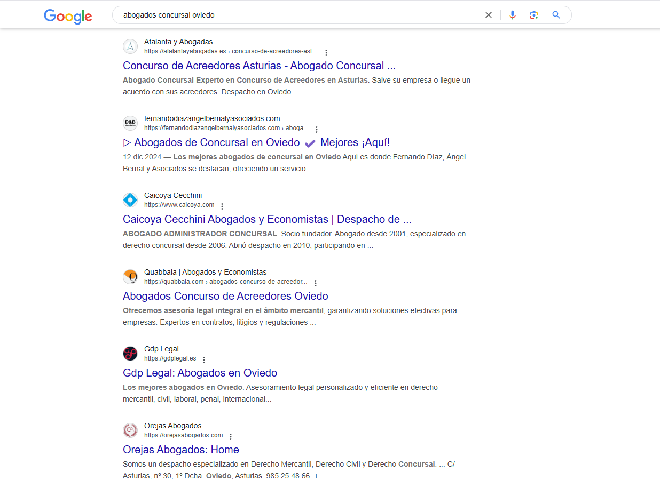Screen dimensions: 660x488
Task: Expand options menu next to caicoya.com URL
Action: click(222, 206)
